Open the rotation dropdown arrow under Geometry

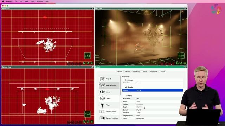pyautogui.click(x=137, y=82)
